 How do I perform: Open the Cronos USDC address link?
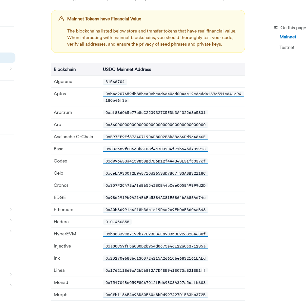[155, 185]
